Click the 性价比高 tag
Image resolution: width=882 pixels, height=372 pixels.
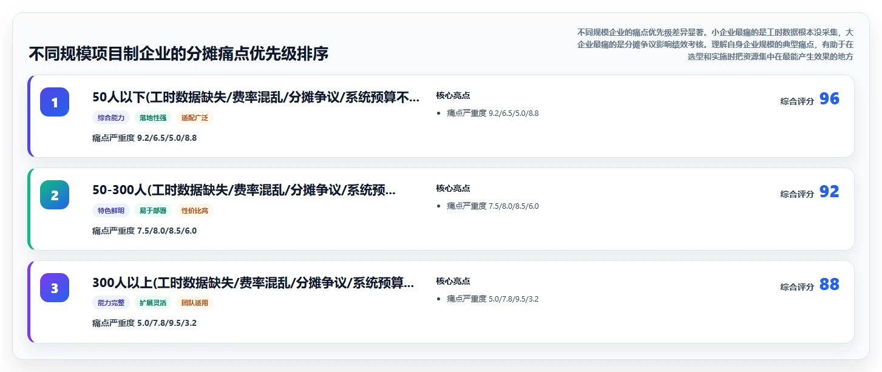(x=195, y=211)
